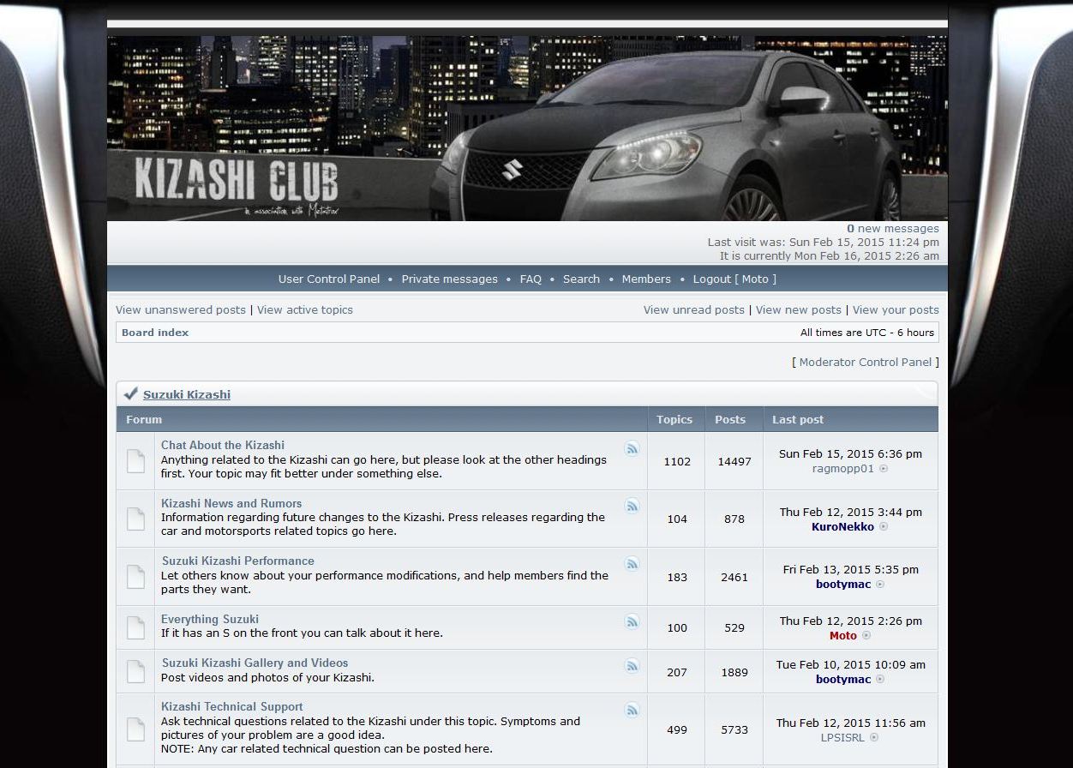Click the post count '878'
Image resolution: width=1073 pixels, height=768 pixels.
pos(734,519)
